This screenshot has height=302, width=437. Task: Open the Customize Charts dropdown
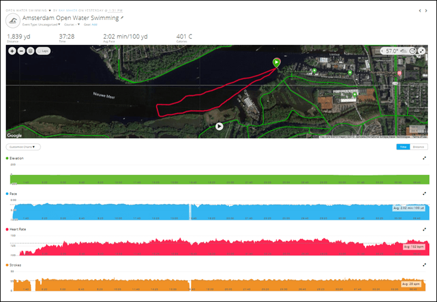pyautogui.click(x=23, y=147)
